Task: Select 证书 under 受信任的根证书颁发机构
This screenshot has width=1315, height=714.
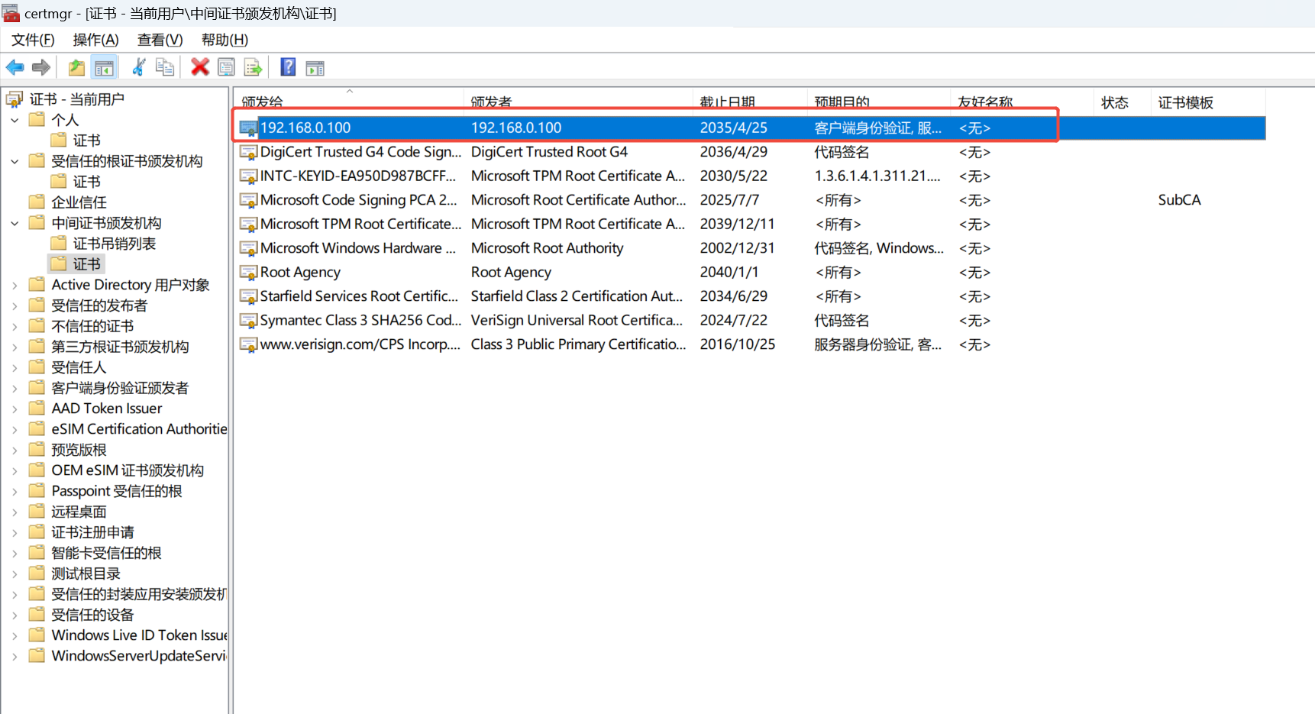Action: 86,182
